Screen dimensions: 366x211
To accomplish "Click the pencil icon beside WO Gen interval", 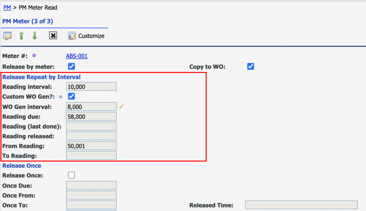I will [x=121, y=106].
